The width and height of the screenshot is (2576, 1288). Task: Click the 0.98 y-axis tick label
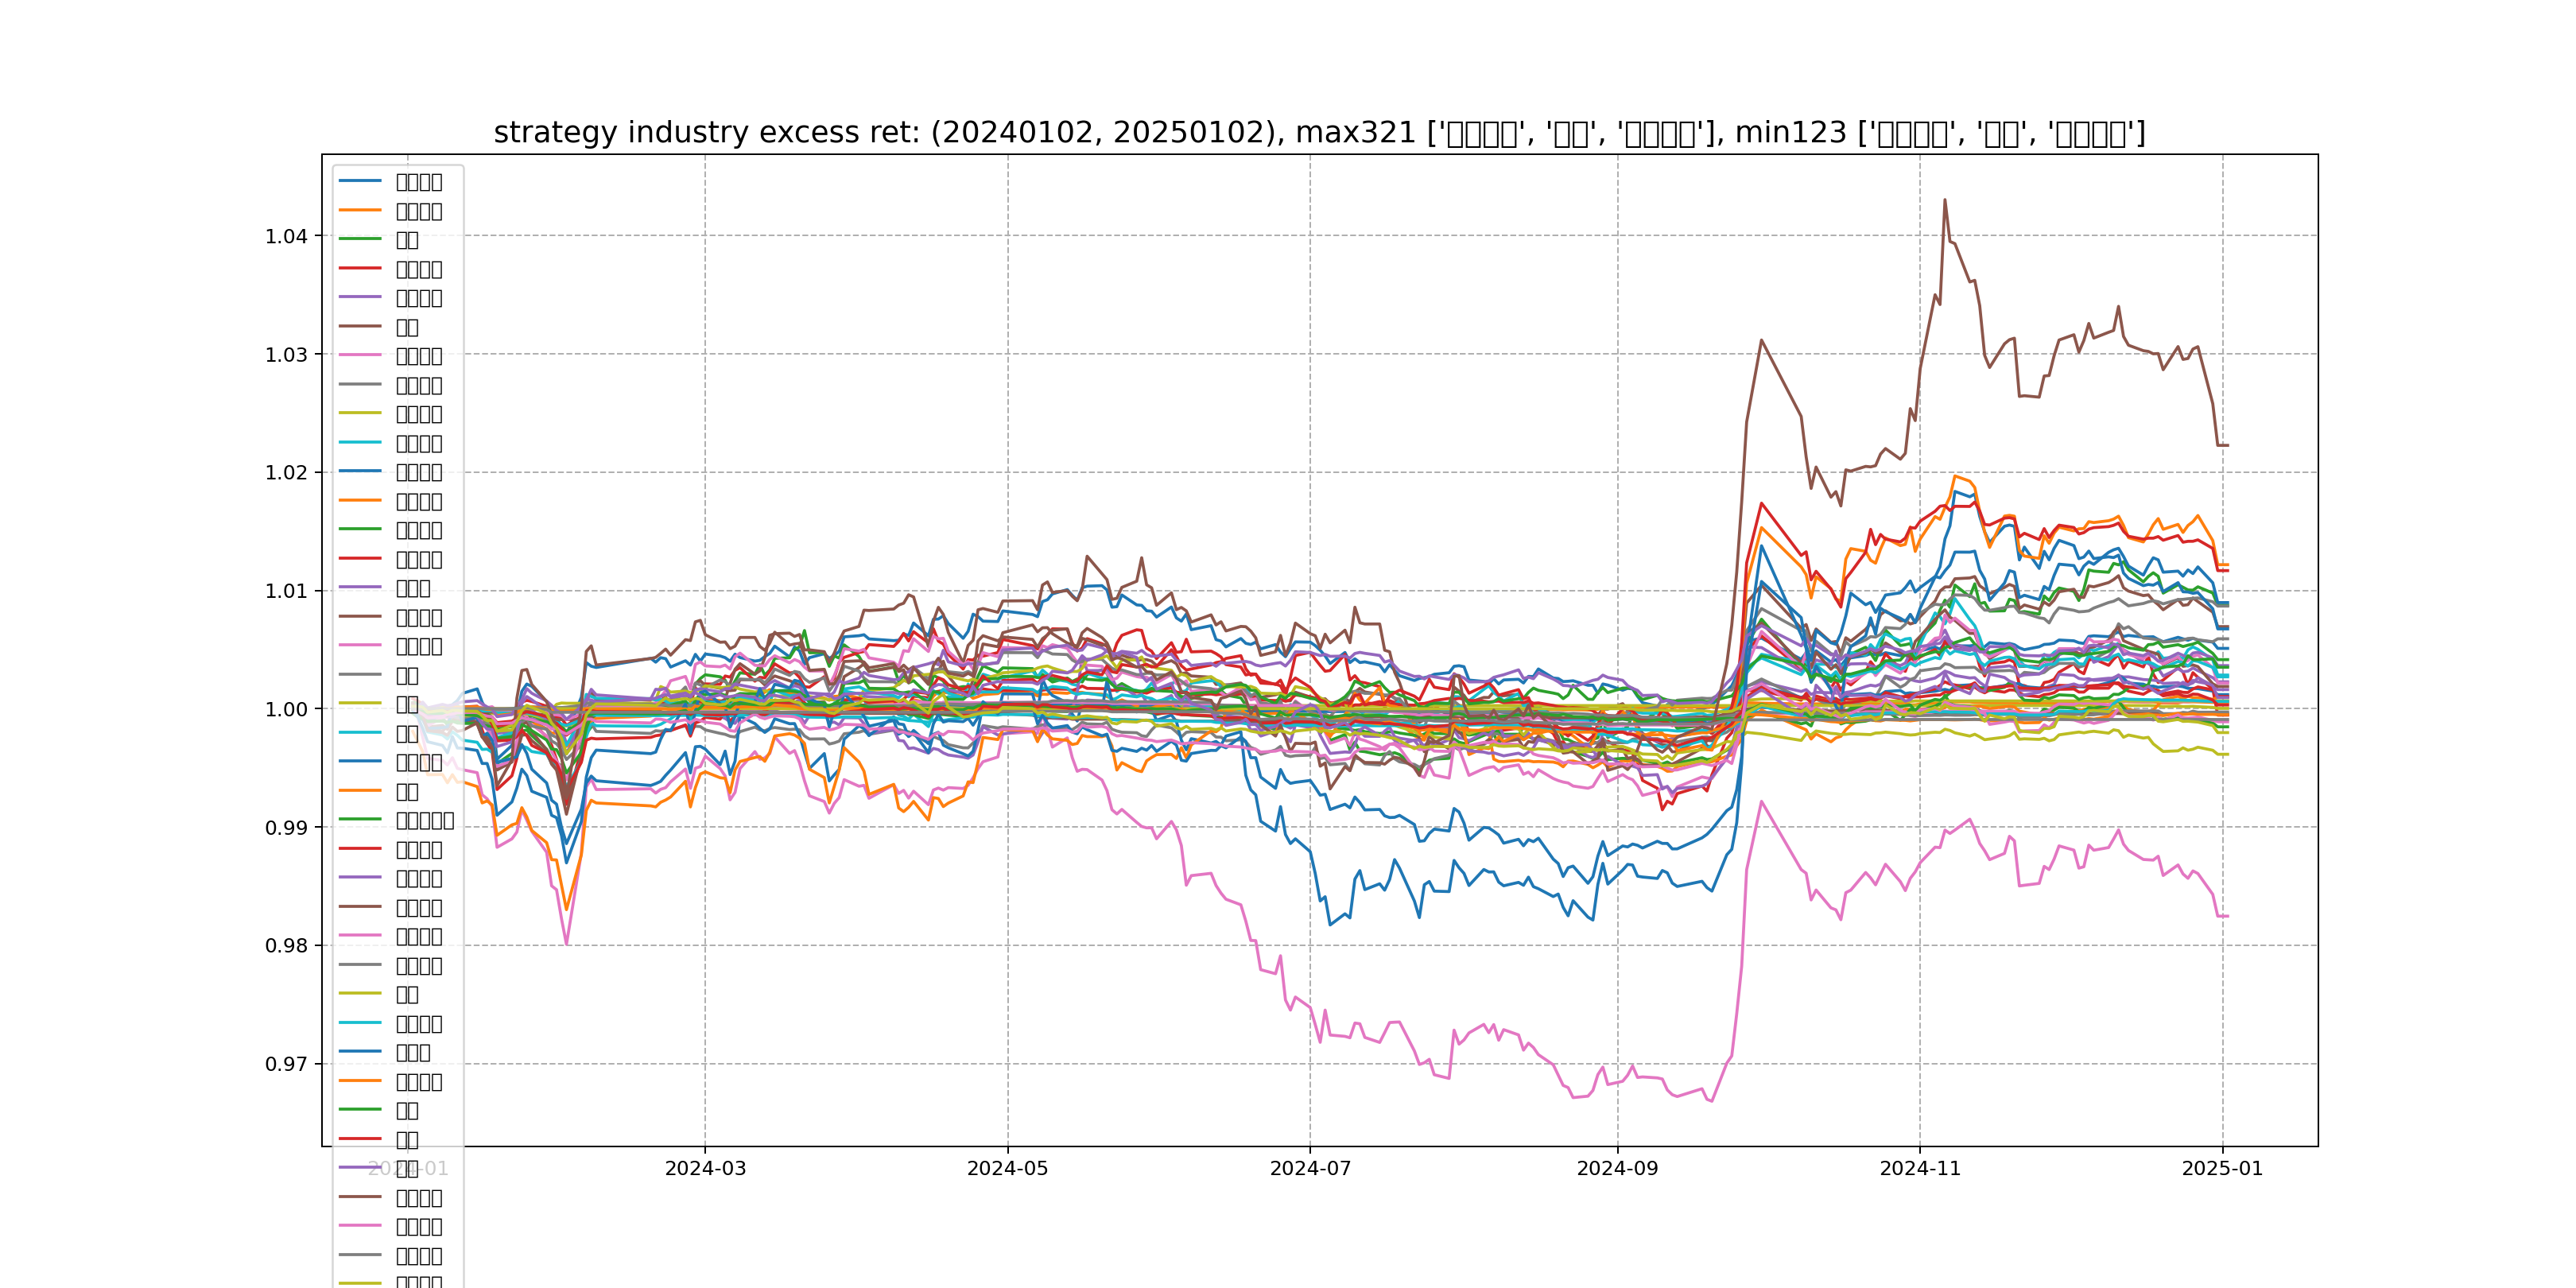tap(286, 946)
